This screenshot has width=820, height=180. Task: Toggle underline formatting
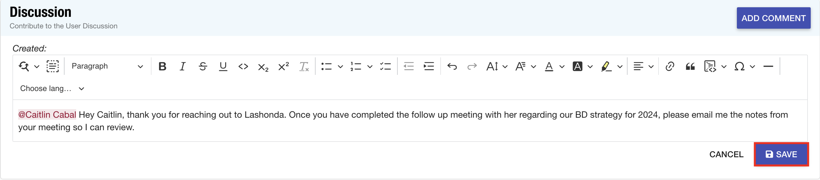coord(223,66)
